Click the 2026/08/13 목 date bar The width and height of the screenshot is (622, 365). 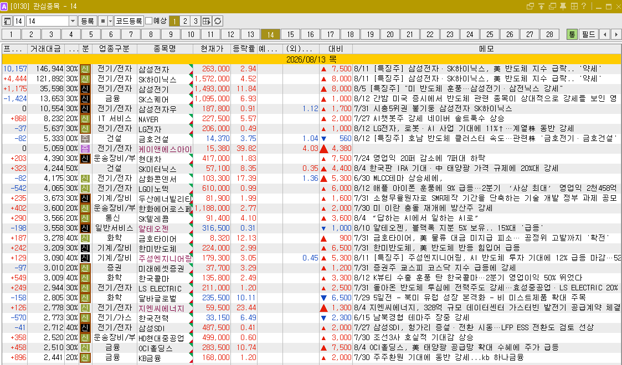[311, 59]
